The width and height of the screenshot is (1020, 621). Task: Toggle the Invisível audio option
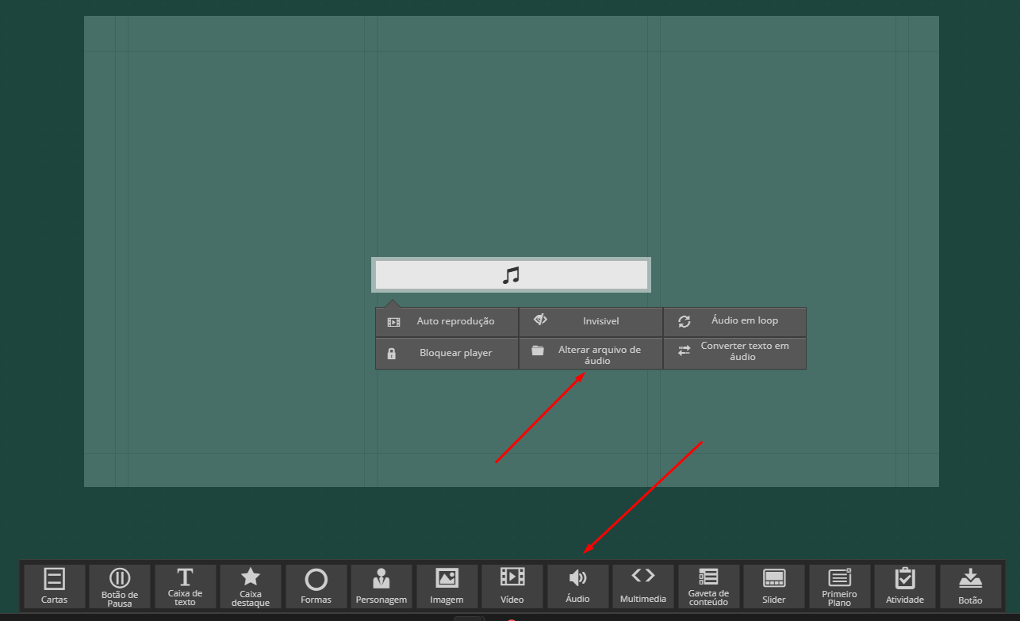pyautogui.click(x=591, y=321)
